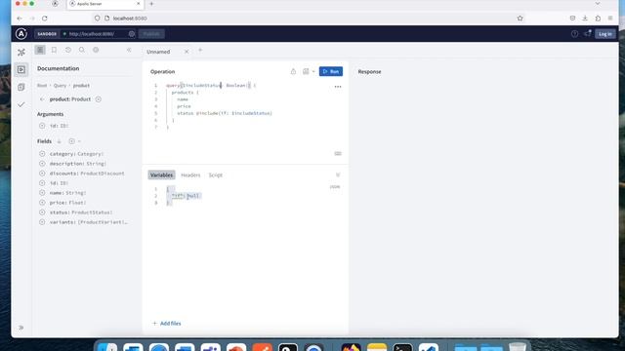
Task: Switch to the Headers tab
Action: pos(190,175)
